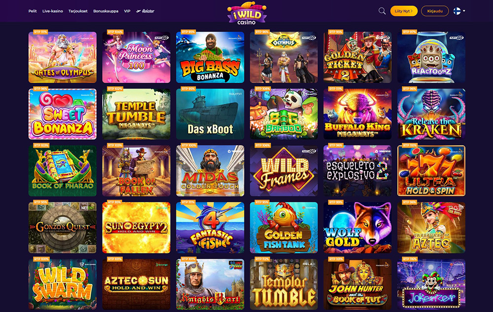Open Tarjoukset offers page
493x312 pixels.
tap(78, 11)
